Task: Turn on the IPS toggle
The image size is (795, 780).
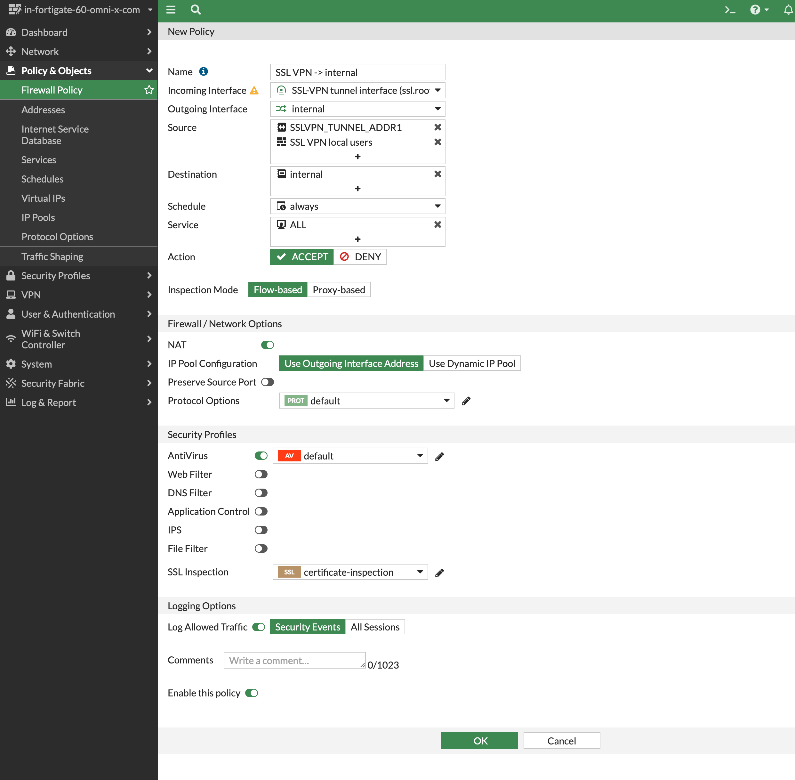Action: pyautogui.click(x=261, y=530)
